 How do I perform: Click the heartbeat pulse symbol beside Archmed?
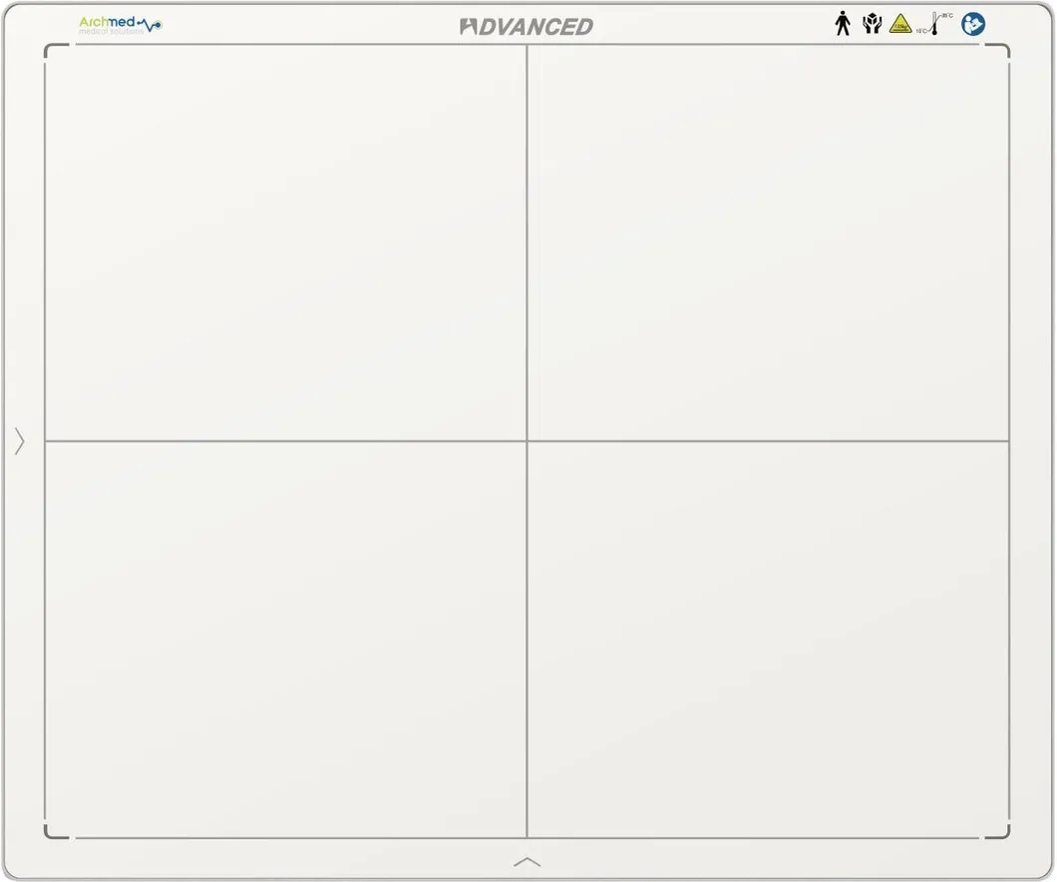[150, 24]
